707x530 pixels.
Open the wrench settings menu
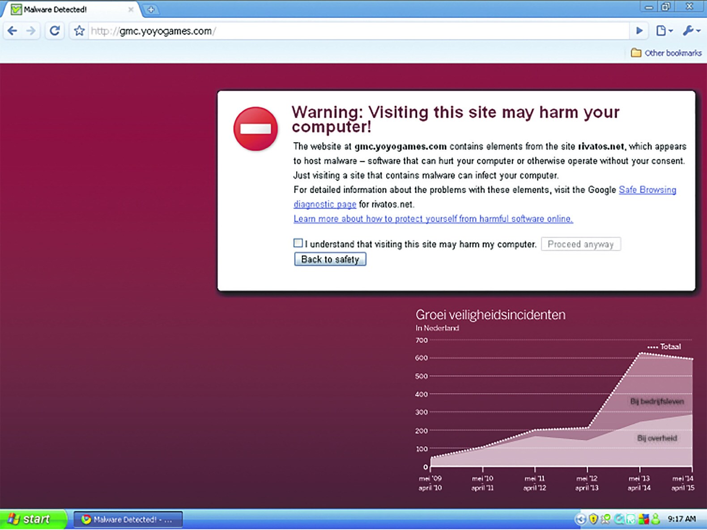(691, 31)
